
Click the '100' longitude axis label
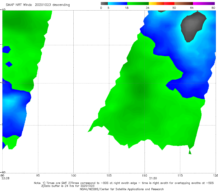[73, 175]
